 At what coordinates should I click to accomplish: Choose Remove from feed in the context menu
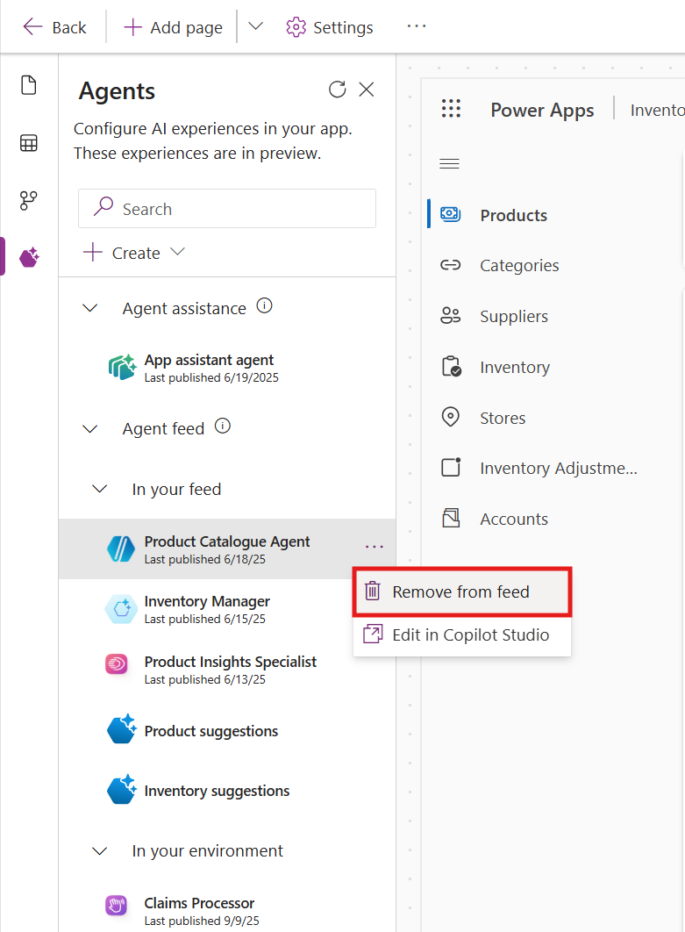(462, 591)
